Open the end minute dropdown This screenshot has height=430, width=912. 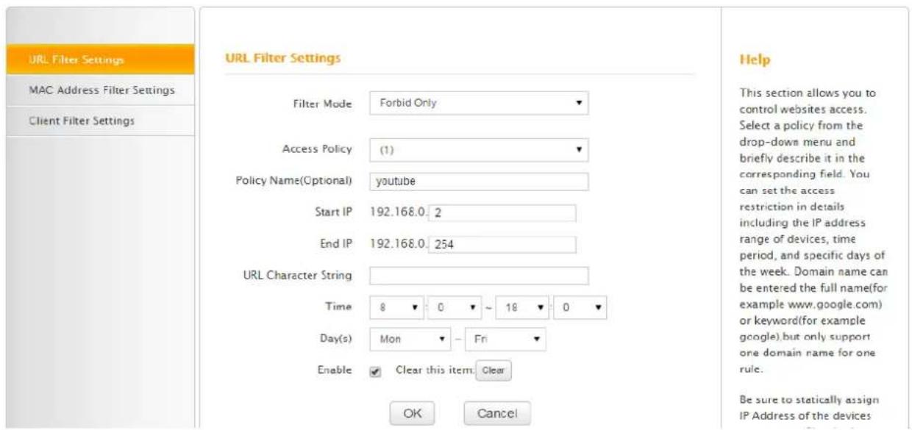point(580,309)
